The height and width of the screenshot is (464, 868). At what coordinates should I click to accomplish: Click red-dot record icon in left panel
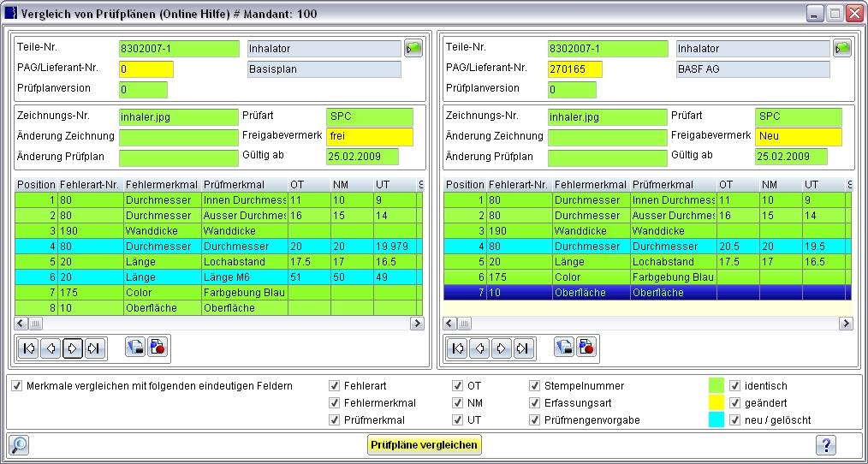pyautogui.click(x=157, y=348)
